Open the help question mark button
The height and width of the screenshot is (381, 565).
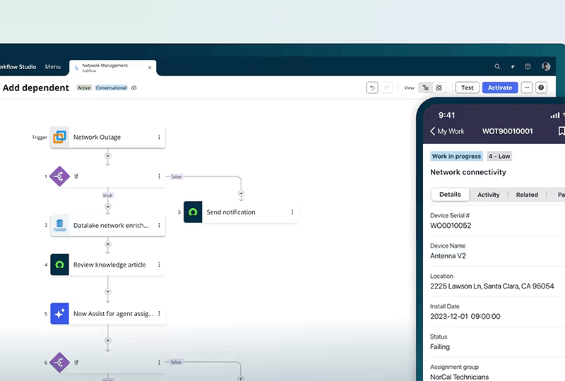541,87
